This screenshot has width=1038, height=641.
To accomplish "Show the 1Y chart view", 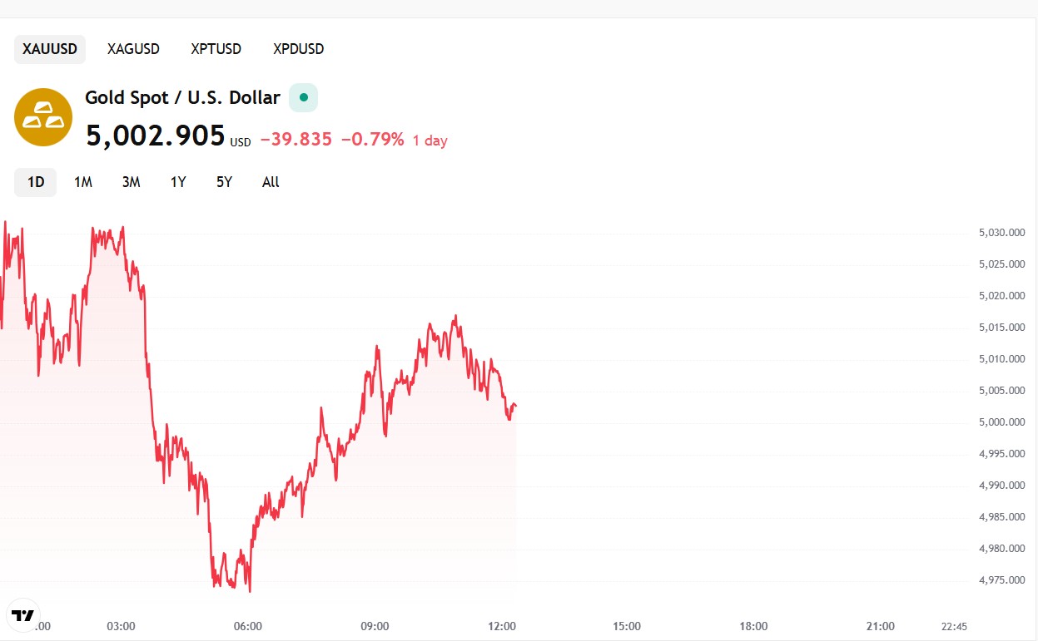I will tap(176, 181).
